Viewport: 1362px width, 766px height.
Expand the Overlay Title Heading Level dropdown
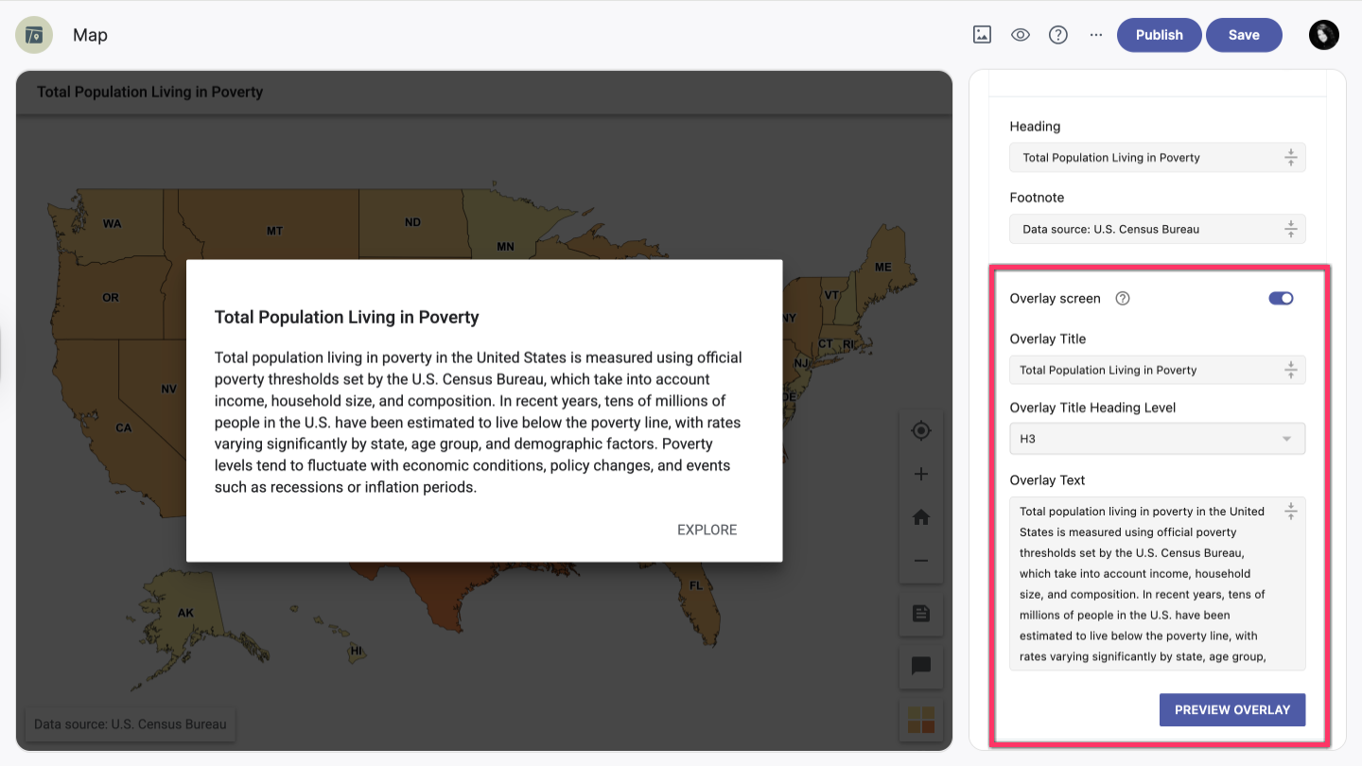coord(1158,439)
